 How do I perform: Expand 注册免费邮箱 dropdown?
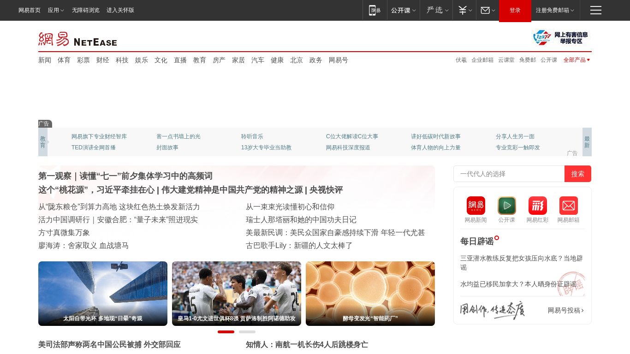pos(555,10)
